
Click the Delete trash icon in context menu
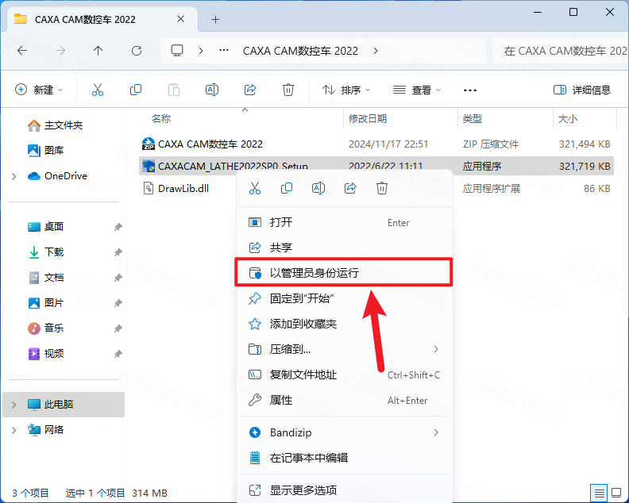382,188
